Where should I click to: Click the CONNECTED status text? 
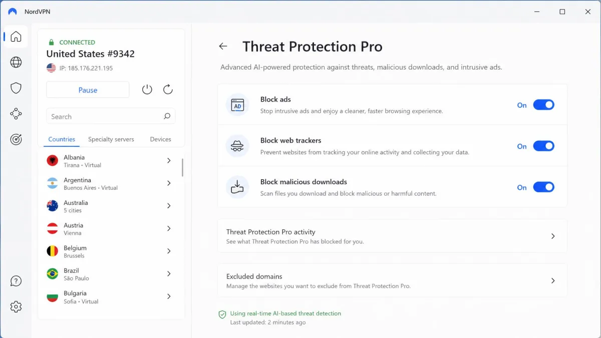click(77, 43)
